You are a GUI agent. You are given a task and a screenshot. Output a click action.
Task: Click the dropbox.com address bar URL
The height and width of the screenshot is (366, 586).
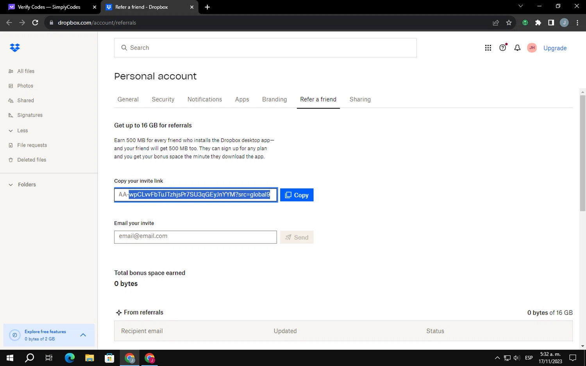point(97,23)
